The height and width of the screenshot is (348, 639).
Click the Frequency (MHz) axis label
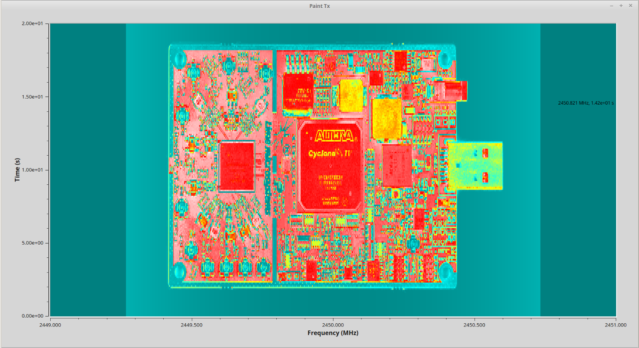tap(333, 333)
